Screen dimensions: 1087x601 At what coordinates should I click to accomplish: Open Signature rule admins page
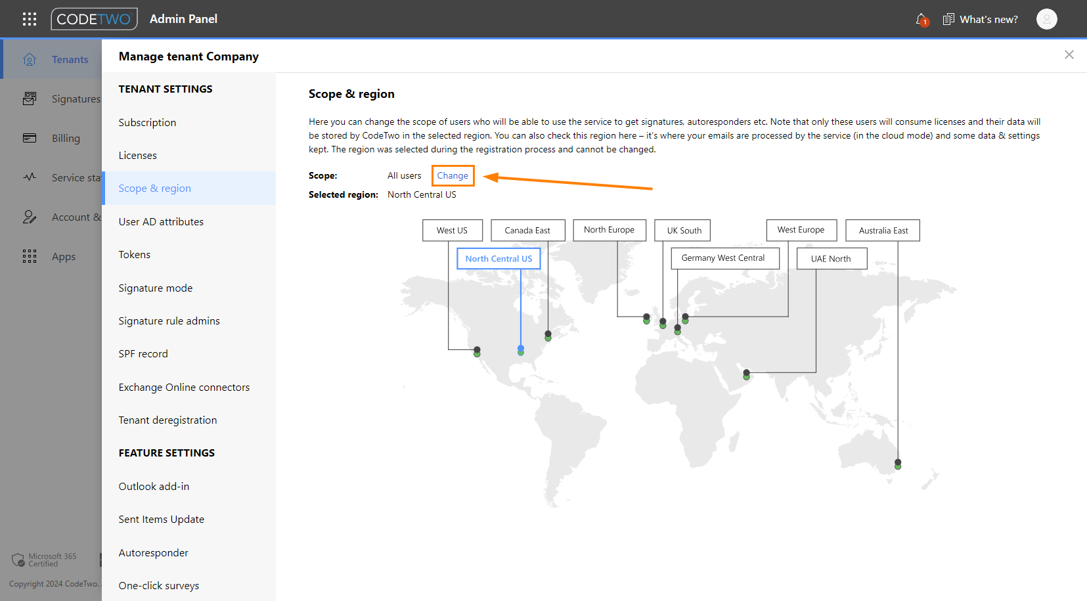pyautogui.click(x=189, y=321)
